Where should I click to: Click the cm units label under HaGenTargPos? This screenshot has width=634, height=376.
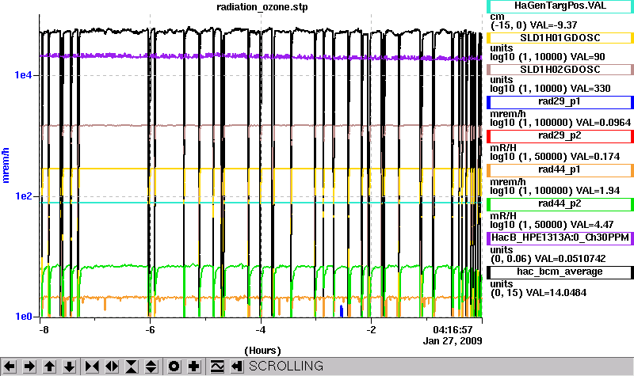(x=498, y=17)
